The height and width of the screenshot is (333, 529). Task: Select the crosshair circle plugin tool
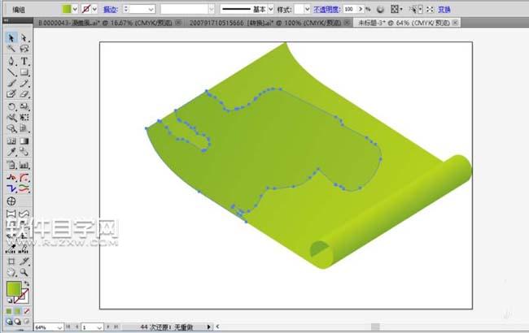tap(11, 201)
